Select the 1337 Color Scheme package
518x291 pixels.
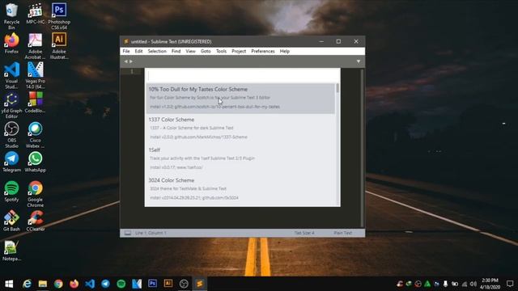[240, 129]
